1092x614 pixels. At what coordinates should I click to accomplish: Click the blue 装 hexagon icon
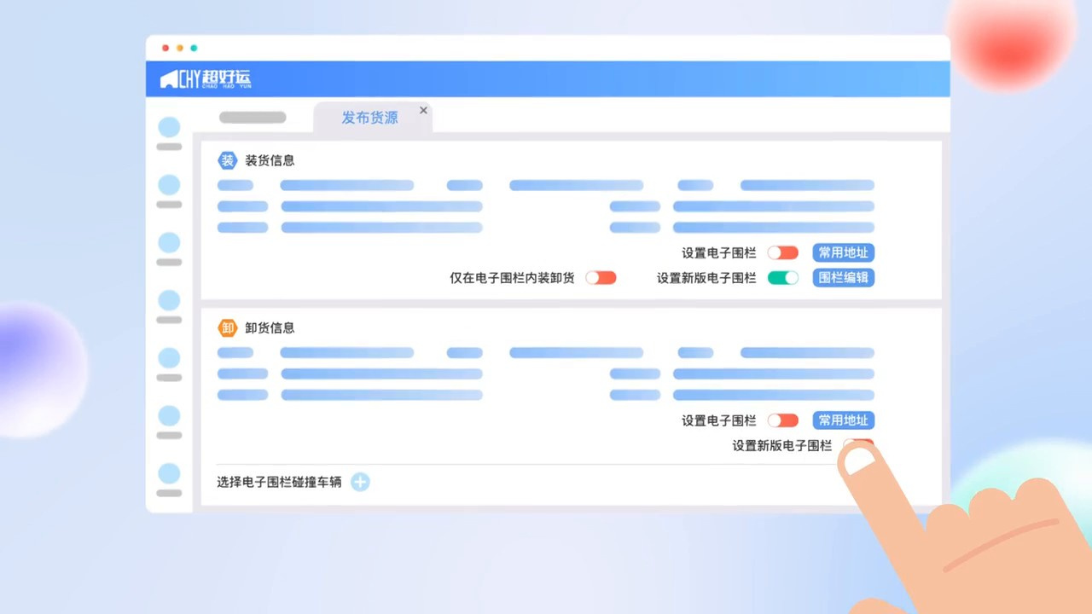point(227,160)
